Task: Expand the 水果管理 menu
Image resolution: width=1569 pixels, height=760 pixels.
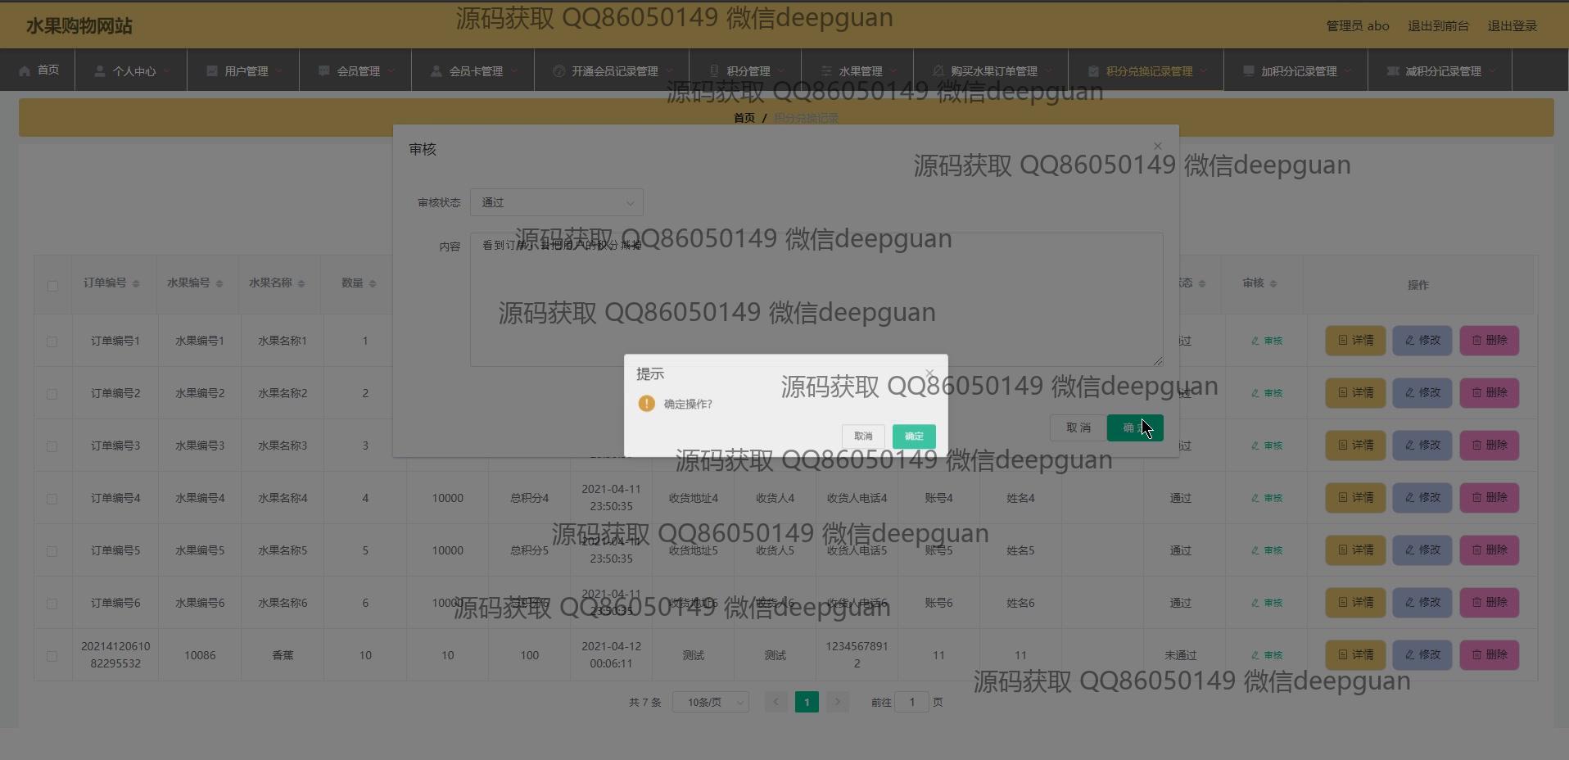Action: [x=860, y=71]
